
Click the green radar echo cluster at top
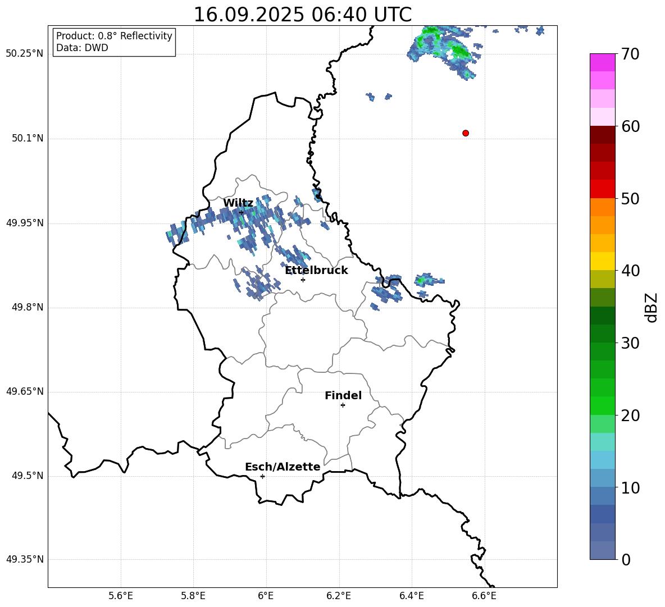click(441, 49)
